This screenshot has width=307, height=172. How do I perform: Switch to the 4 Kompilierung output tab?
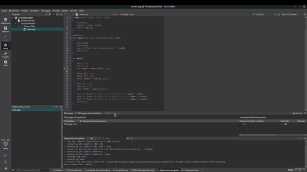[120, 170]
